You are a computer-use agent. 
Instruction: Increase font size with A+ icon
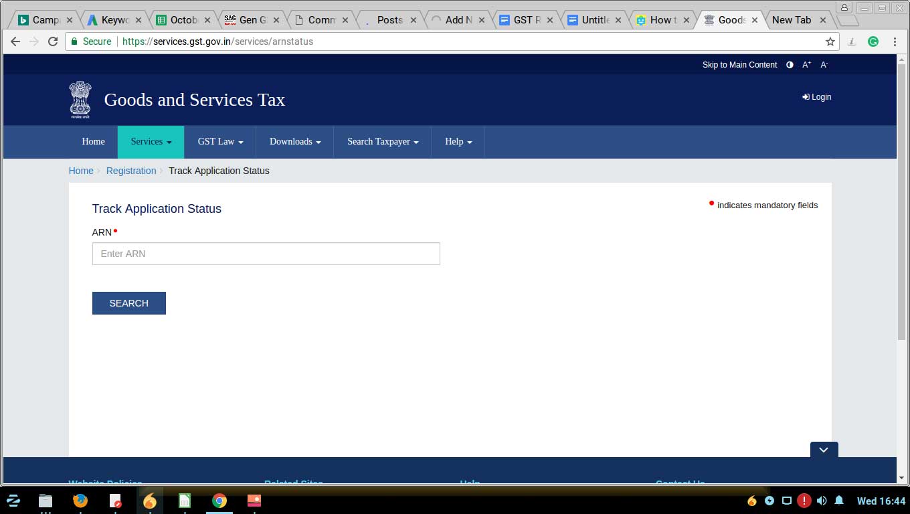pos(806,65)
